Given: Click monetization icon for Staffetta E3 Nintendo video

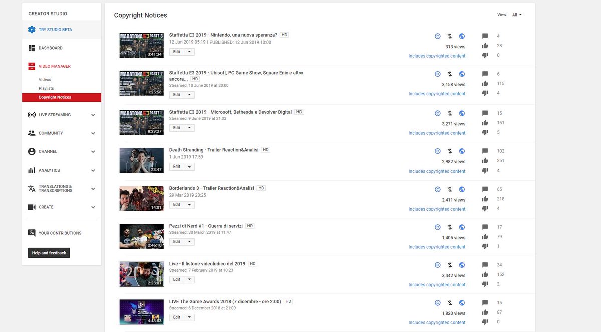Looking at the screenshot, I should pos(450,36).
